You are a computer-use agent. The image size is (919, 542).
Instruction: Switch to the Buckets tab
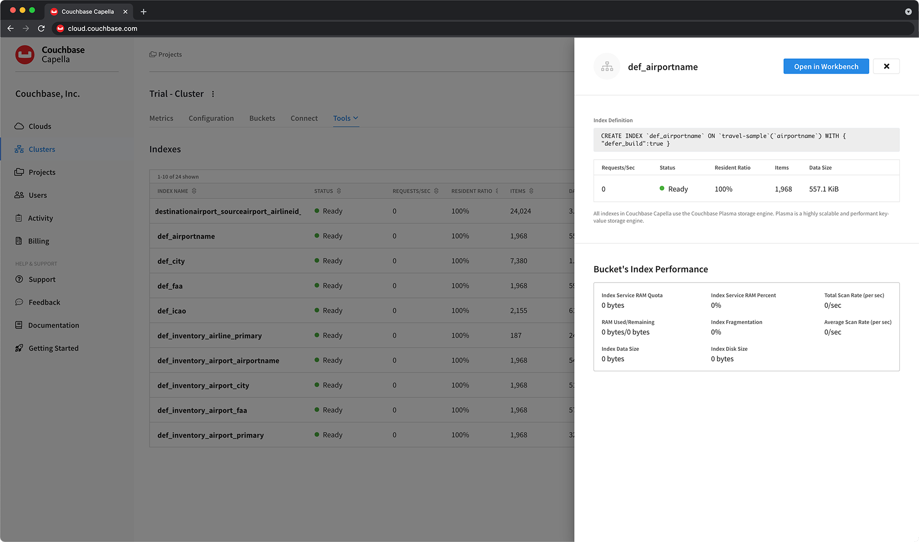click(262, 118)
